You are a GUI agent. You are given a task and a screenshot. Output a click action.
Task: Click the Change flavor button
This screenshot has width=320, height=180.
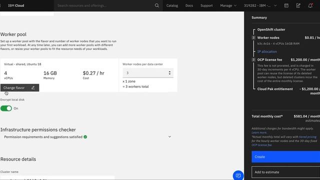pos(19,88)
